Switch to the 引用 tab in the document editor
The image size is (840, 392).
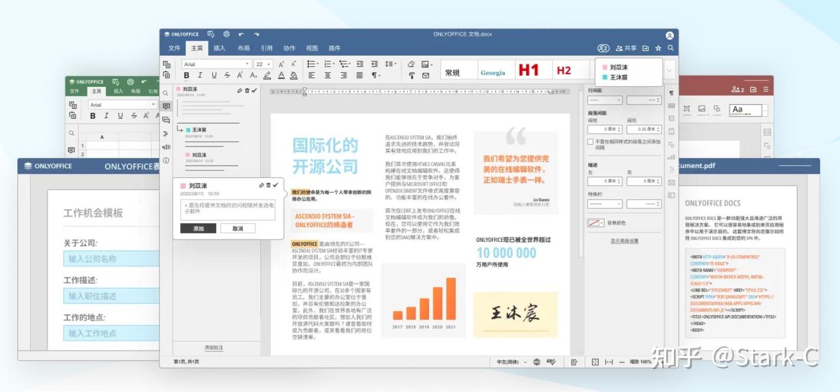point(267,48)
